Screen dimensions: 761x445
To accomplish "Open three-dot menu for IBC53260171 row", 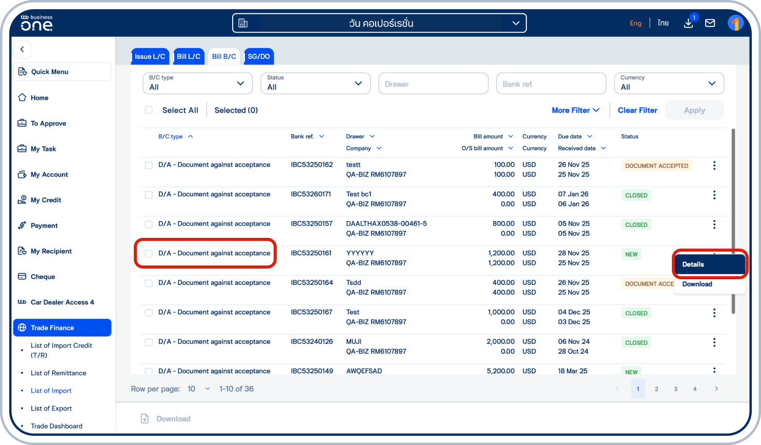I will pos(714,195).
